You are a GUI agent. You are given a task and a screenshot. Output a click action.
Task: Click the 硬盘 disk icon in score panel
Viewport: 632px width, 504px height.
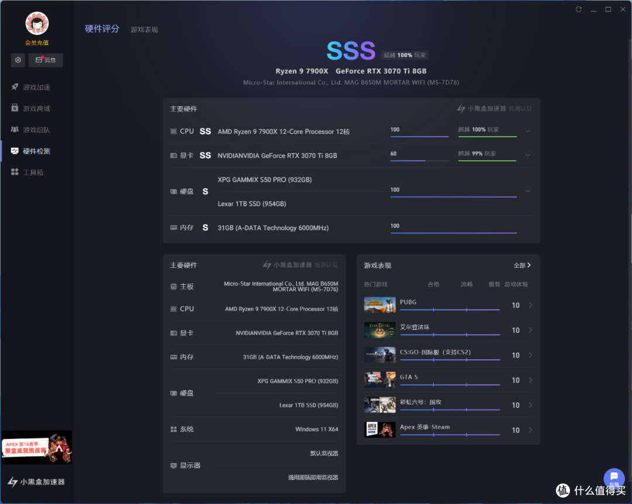click(x=174, y=192)
